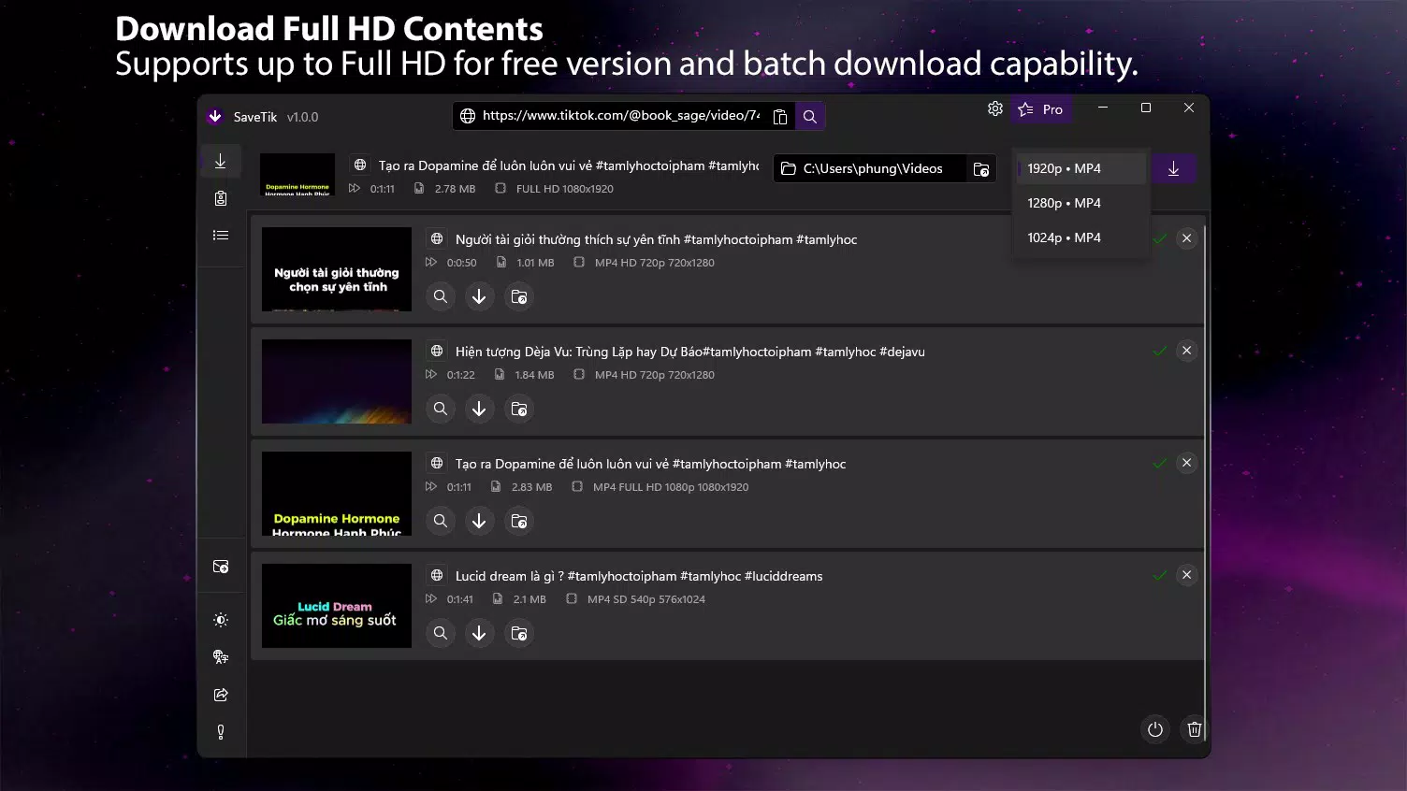This screenshot has width=1407, height=791.
Task: Download the 'Hiện tượng Dèja Vu' video
Action: 479,410
